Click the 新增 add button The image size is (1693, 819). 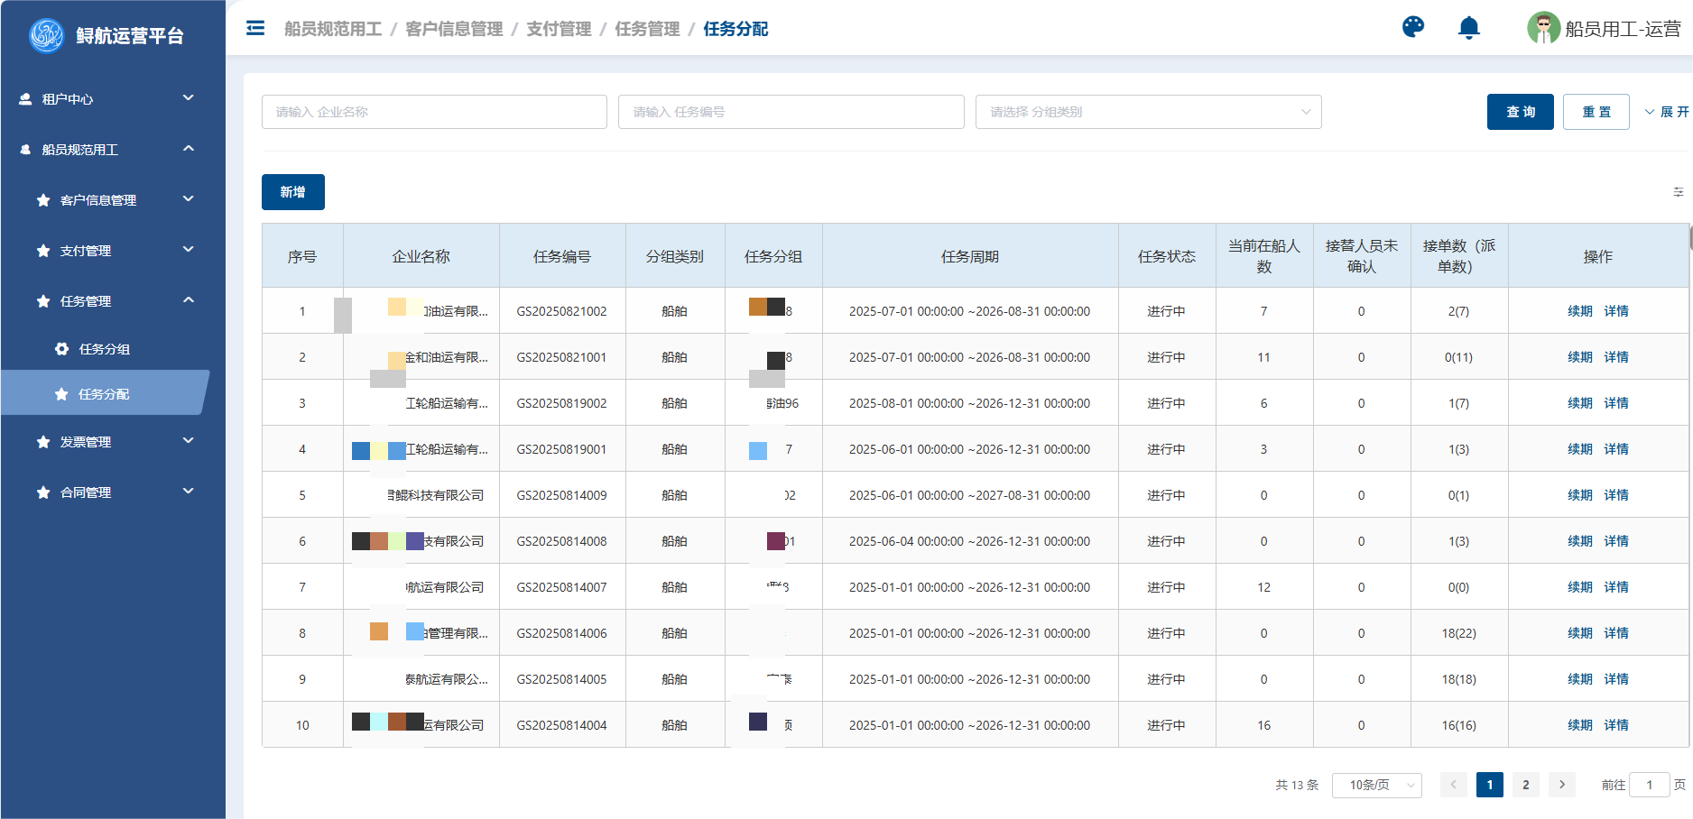coord(292,192)
